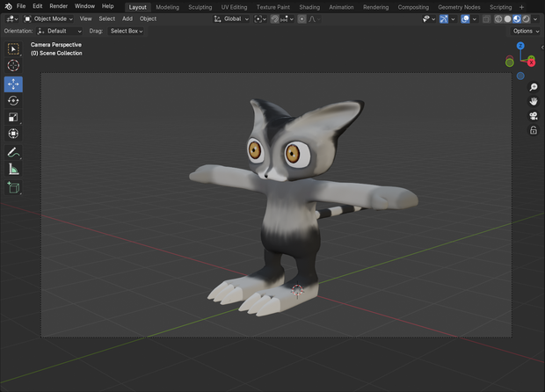Choose the Scale tool

13,117
